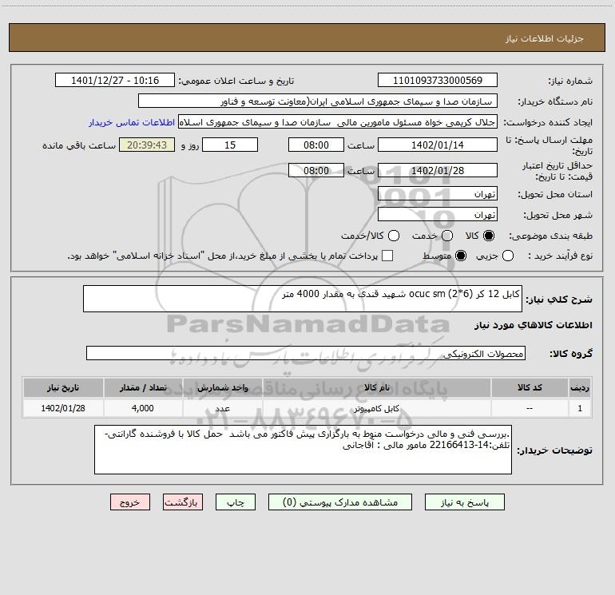The height and width of the screenshot is (595, 615).
Task: Click the label طبقه بندی موضوعی
Action: click(550, 236)
